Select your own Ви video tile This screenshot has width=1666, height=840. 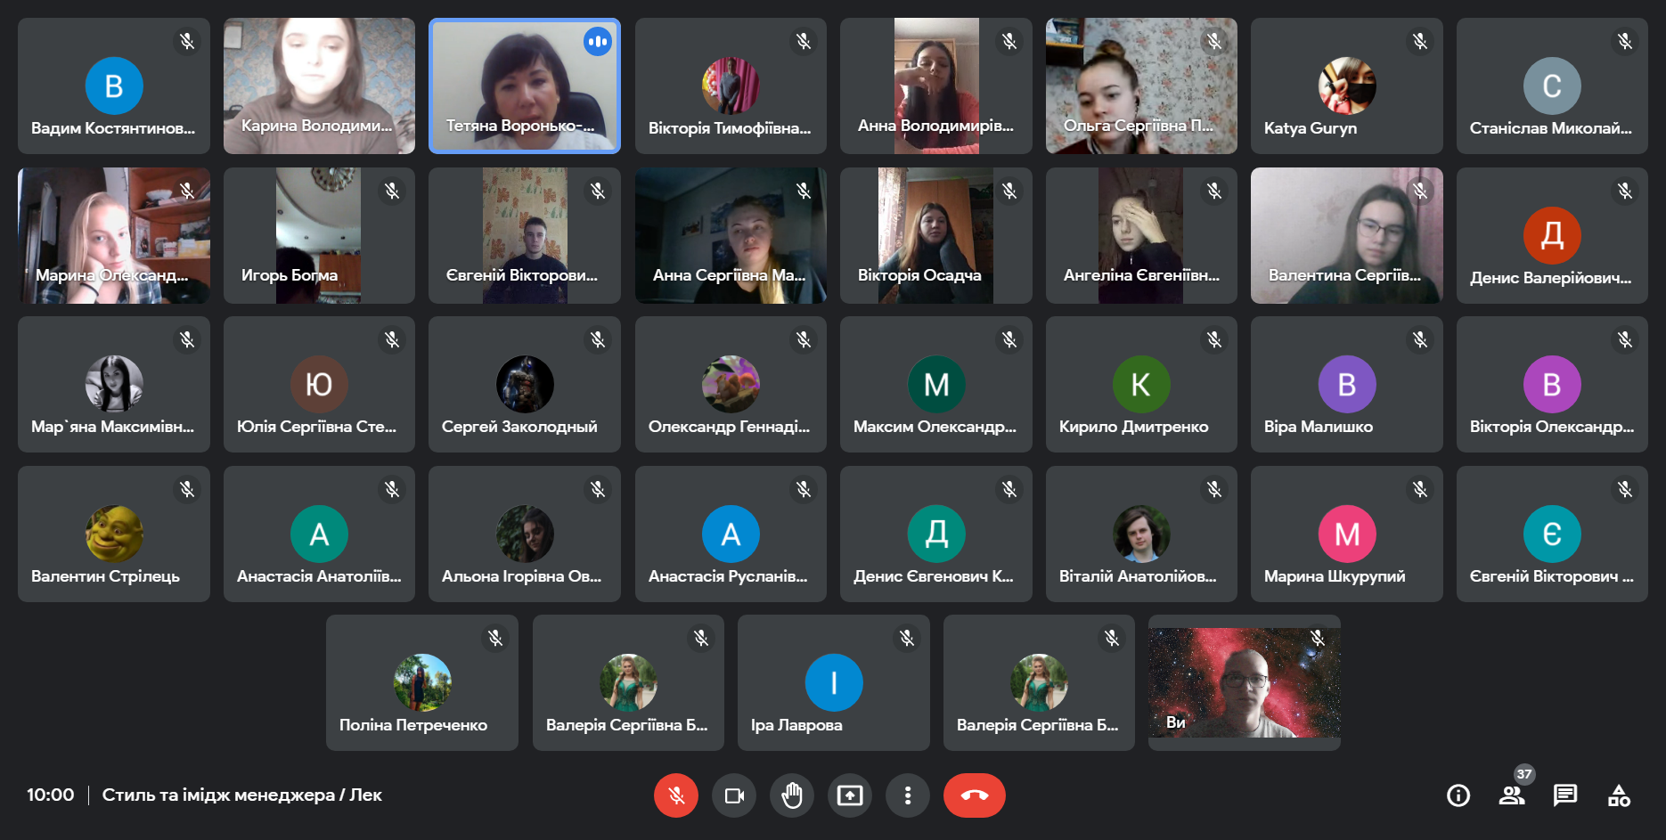tap(1245, 682)
